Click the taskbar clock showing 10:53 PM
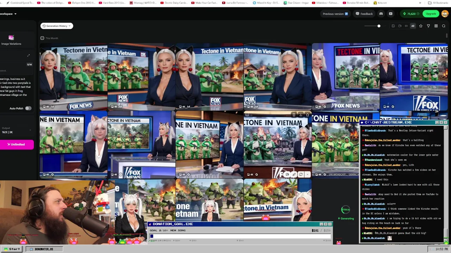 click(x=441, y=249)
